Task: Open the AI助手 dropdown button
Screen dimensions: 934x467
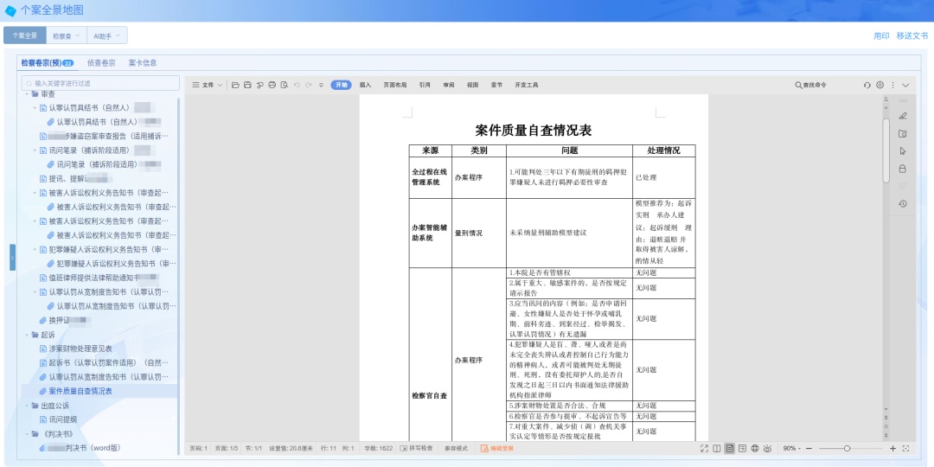Action: 107,35
